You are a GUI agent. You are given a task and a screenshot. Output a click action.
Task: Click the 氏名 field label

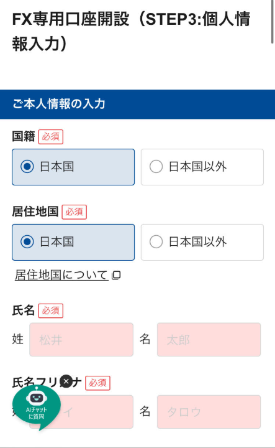[x=24, y=310]
